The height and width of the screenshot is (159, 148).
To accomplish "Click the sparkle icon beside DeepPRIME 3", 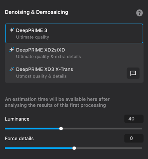I will click(x=12, y=30).
